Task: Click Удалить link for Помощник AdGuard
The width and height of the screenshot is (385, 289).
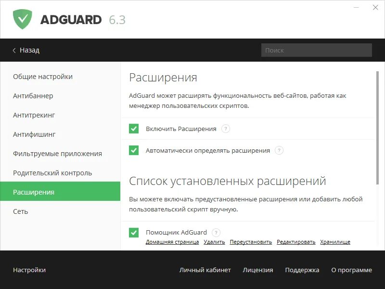Action: [x=214, y=242]
